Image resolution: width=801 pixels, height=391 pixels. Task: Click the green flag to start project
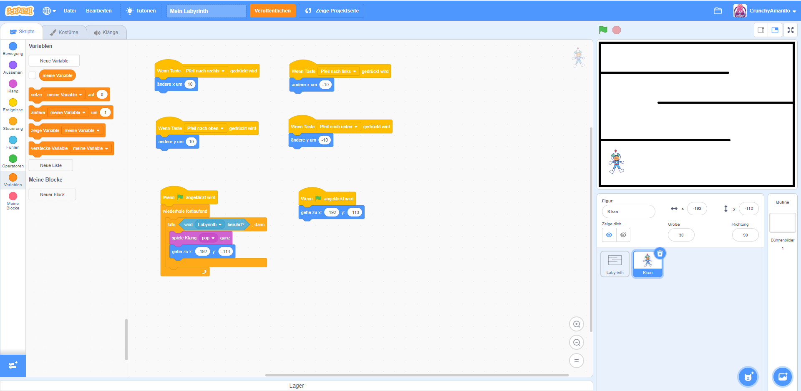603,30
